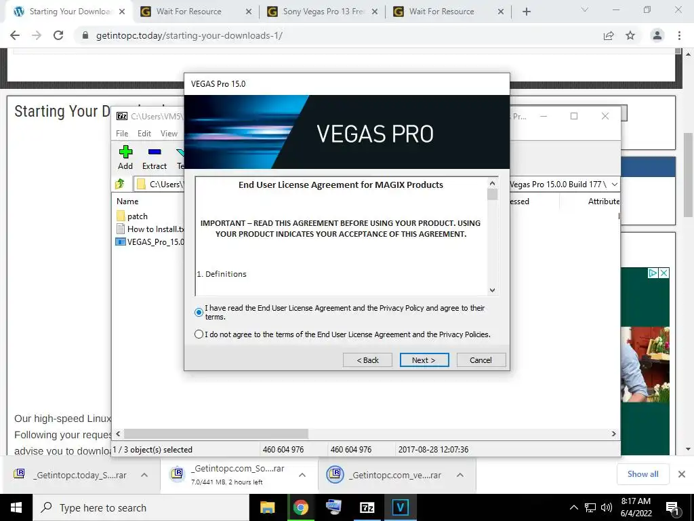
Task: Click the site lock icon
Action: pos(85,35)
